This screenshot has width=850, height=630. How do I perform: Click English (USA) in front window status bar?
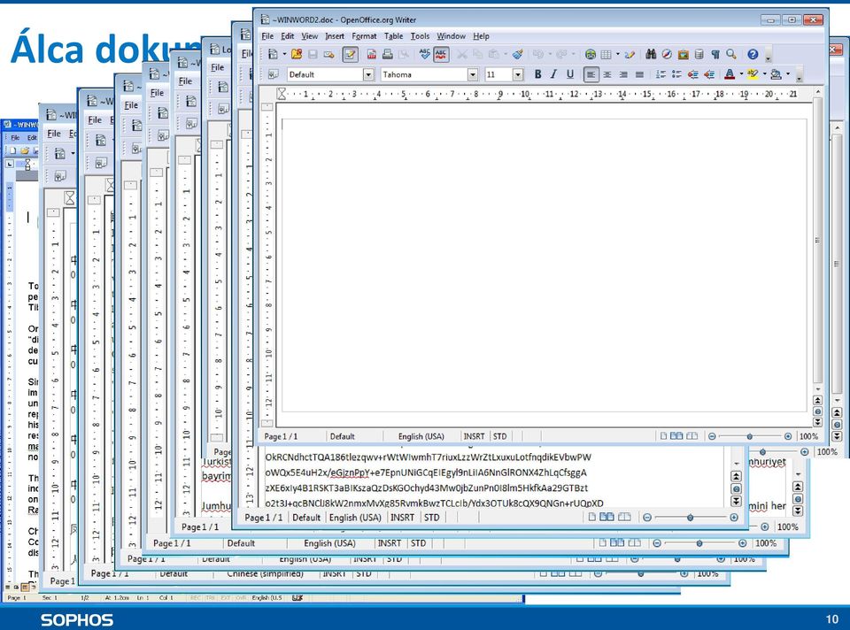pyautogui.click(x=421, y=436)
